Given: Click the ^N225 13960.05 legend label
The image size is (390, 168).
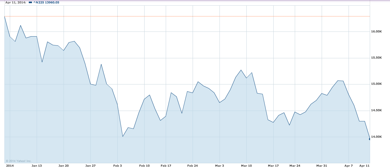Looking at the screenshot, I should click(x=46, y=3).
